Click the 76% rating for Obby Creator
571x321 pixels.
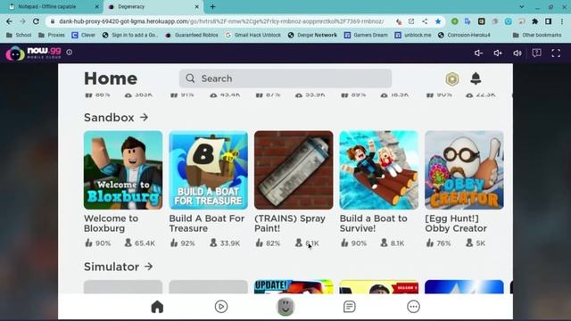pyautogui.click(x=438, y=243)
